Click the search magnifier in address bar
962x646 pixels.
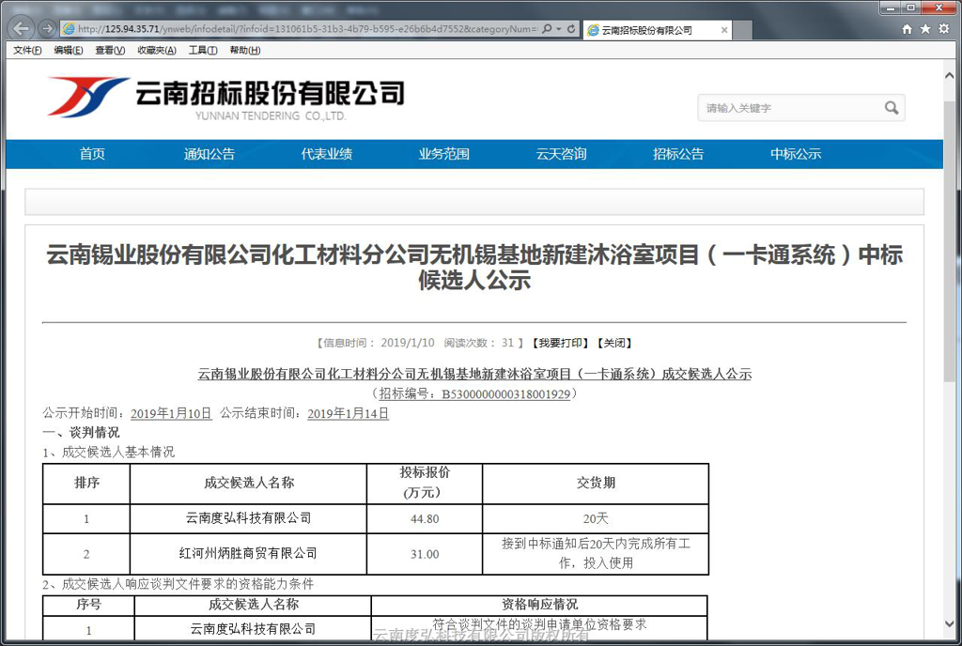coord(547,29)
